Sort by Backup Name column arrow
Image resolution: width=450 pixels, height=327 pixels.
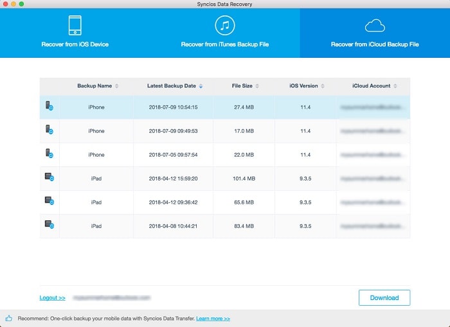pyautogui.click(x=117, y=86)
